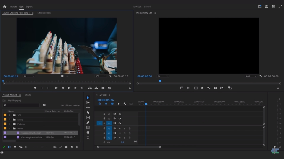Viewport: 284px width, 159px height.
Task: Toggle V3 track output eye
Action: pyautogui.click(x=120, y=114)
